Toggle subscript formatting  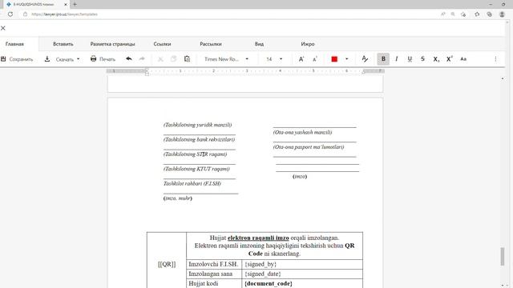[436, 59]
